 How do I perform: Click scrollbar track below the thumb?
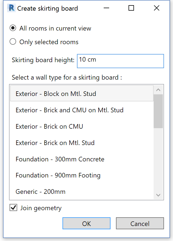[158, 159]
